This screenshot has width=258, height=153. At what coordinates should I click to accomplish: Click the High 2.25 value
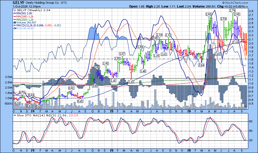coord(153,6)
